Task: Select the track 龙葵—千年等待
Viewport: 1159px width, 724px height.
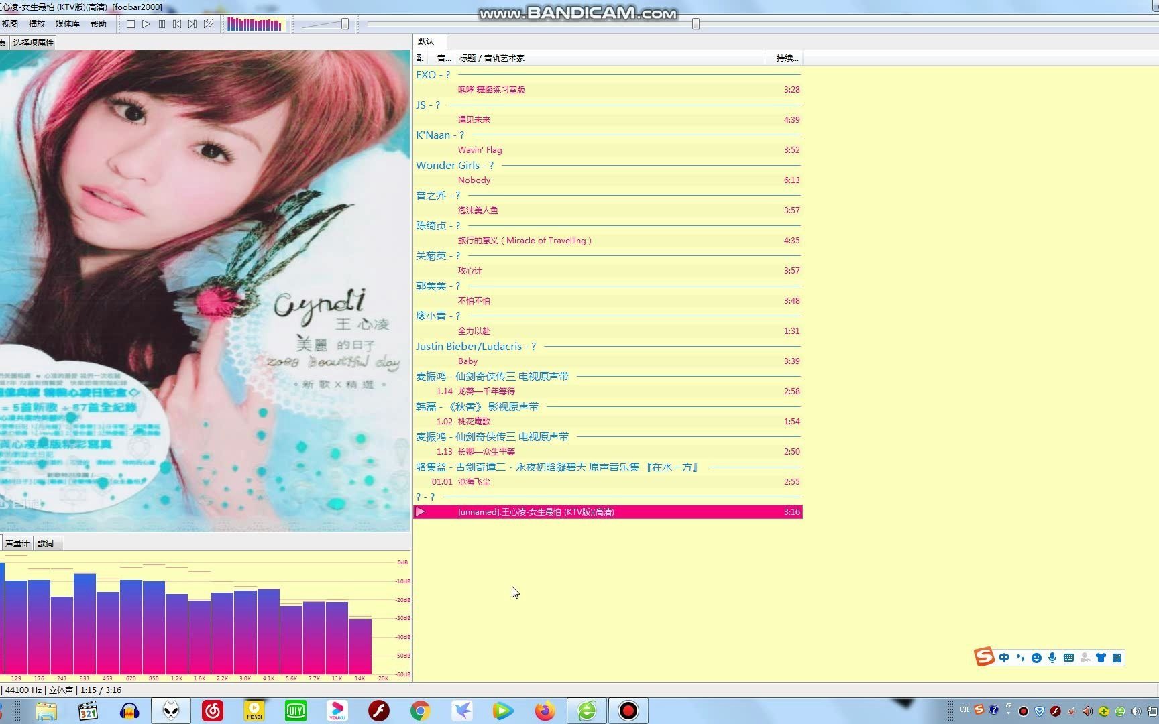Action: pos(608,391)
